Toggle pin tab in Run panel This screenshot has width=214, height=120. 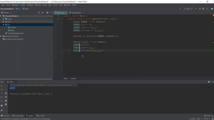tap(2, 110)
